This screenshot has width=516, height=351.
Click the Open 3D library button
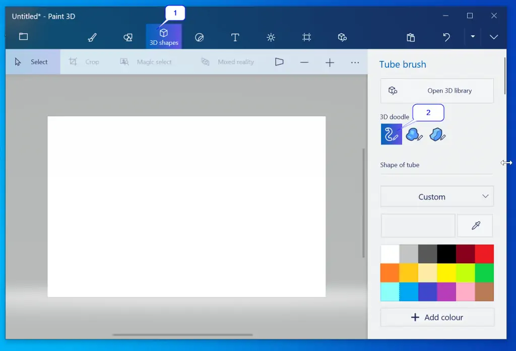point(437,91)
